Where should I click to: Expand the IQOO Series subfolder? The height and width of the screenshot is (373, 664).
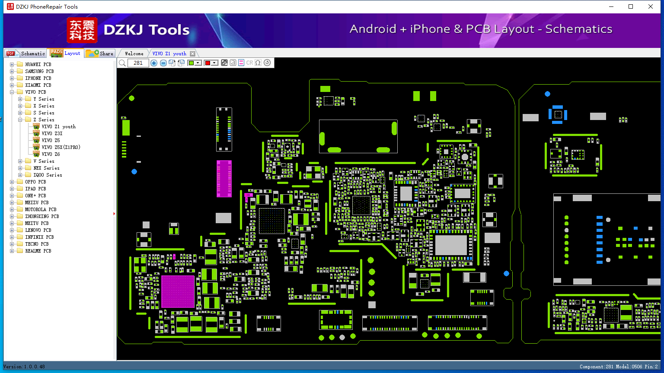tap(20, 175)
